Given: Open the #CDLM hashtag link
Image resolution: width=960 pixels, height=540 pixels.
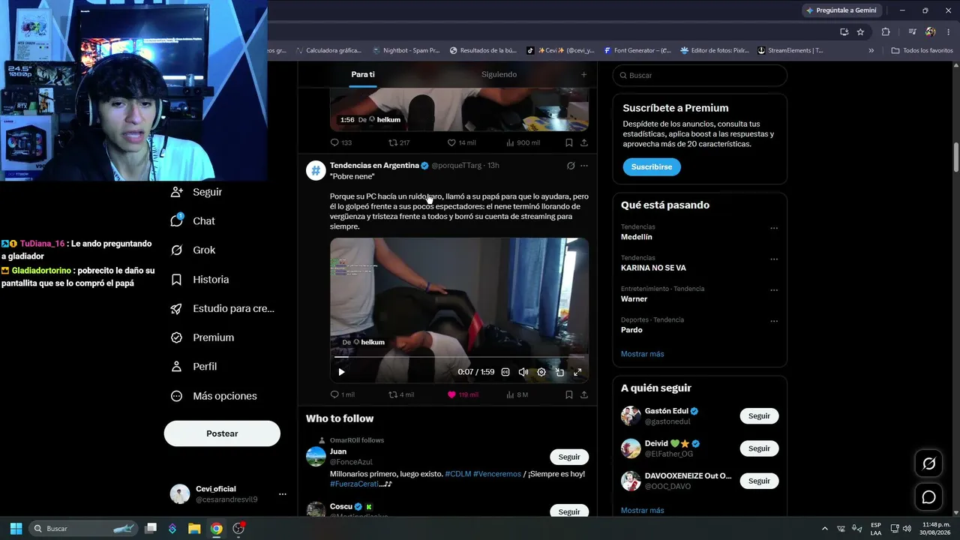Looking at the screenshot, I should pos(457,474).
